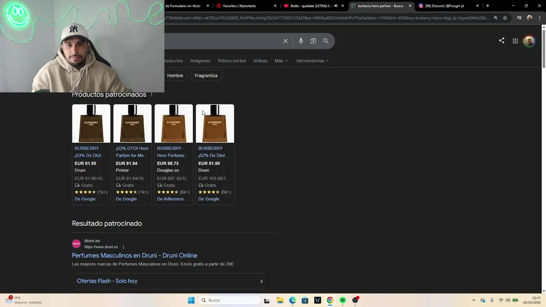Open the volume icon in system tray
Screen dimensions: 546x307
508,300
